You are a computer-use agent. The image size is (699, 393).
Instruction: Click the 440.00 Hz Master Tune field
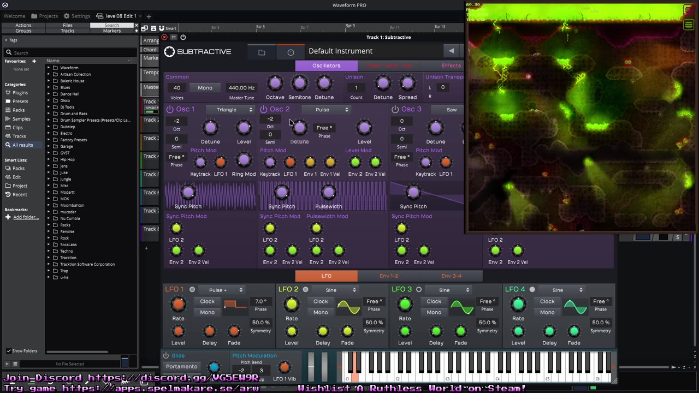[241, 88]
